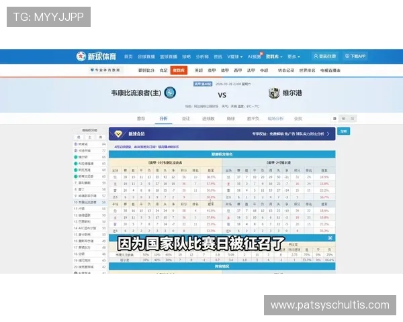Click the 下载APP button
This screenshot has height=322, width=403.
pyautogui.click(x=355, y=56)
